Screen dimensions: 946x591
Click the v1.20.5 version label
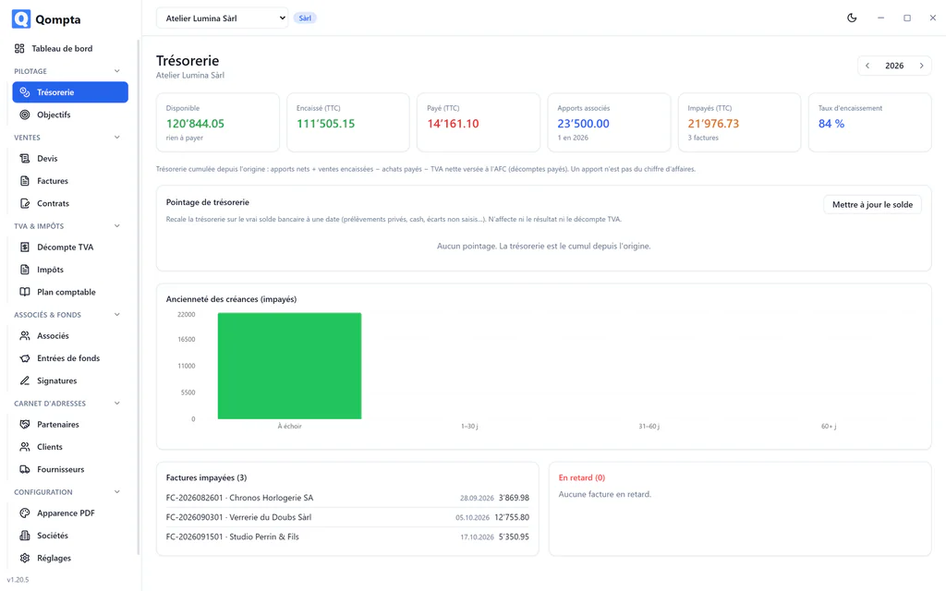(18, 580)
